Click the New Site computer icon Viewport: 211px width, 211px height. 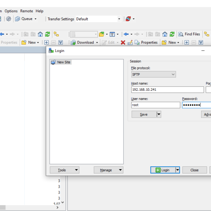(x=53, y=62)
